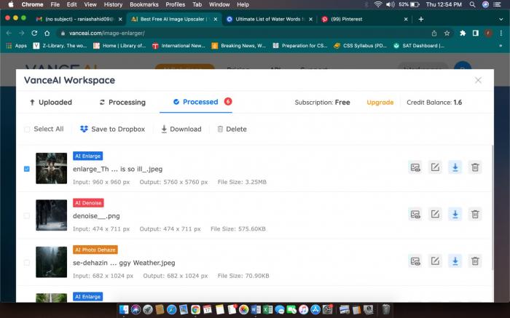This screenshot has height=318, width=510.
Task: Open Breaking News bookmark
Action: coord(238,46)
